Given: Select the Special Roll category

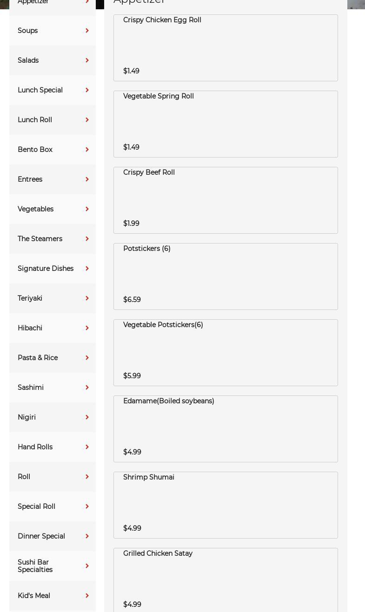Looking at the screenshot, I should 37,507.
